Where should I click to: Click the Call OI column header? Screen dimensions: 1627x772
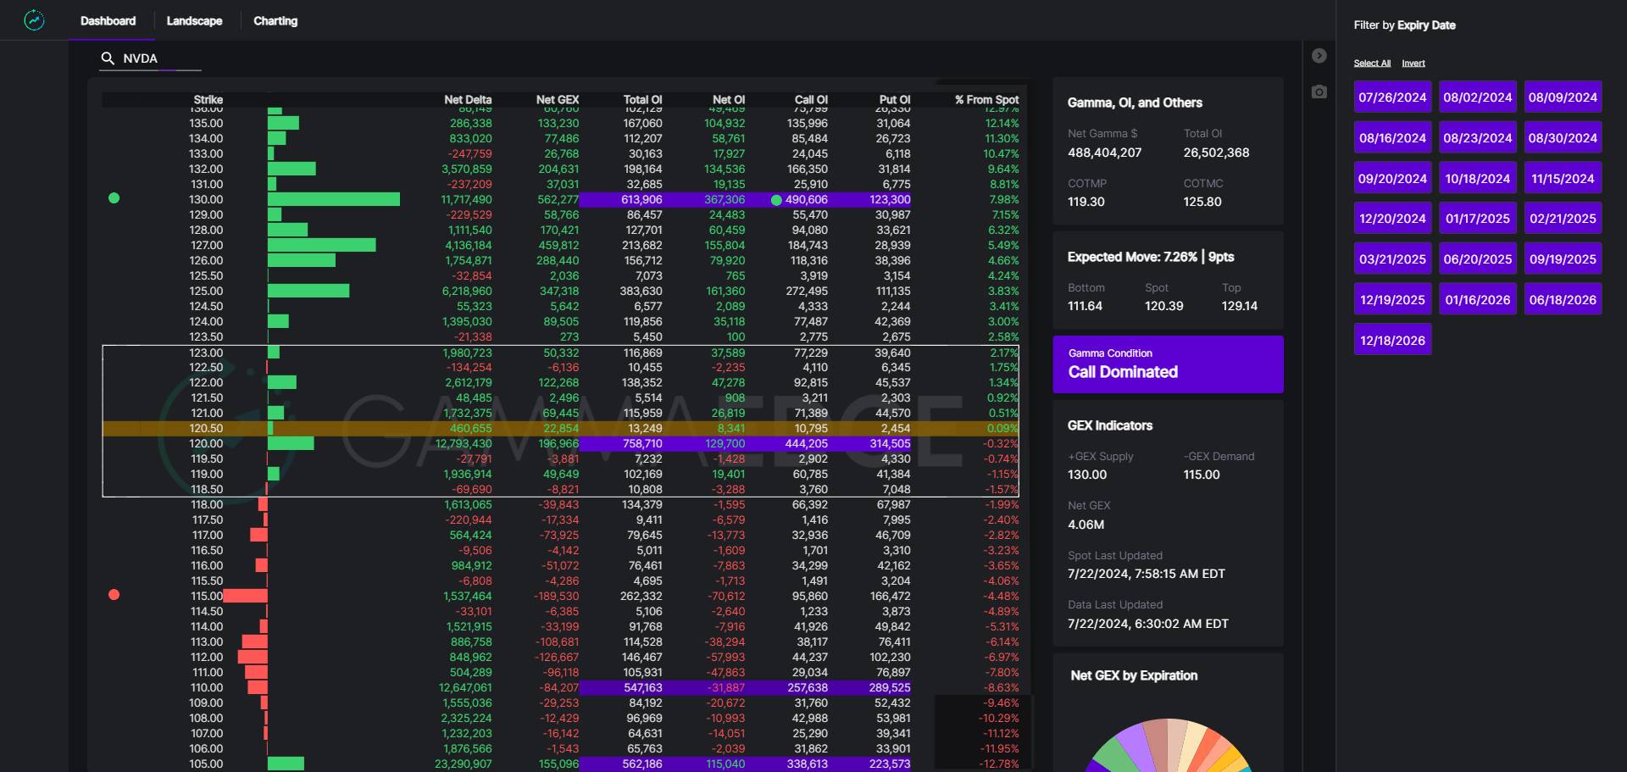pyautogui.click(x=811, y=100)
